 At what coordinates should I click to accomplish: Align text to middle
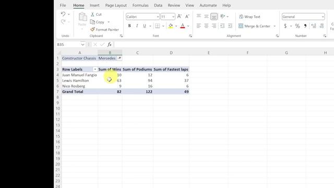(x=207, y=16)
